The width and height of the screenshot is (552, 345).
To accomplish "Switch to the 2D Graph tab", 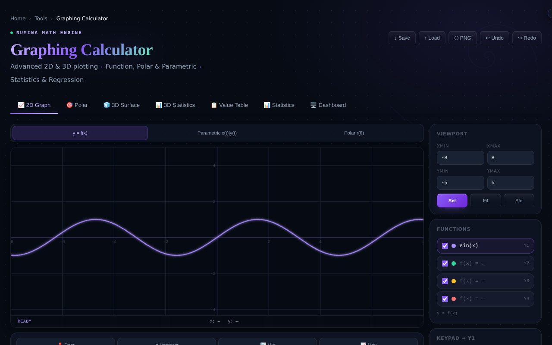I will pos(34,105).
